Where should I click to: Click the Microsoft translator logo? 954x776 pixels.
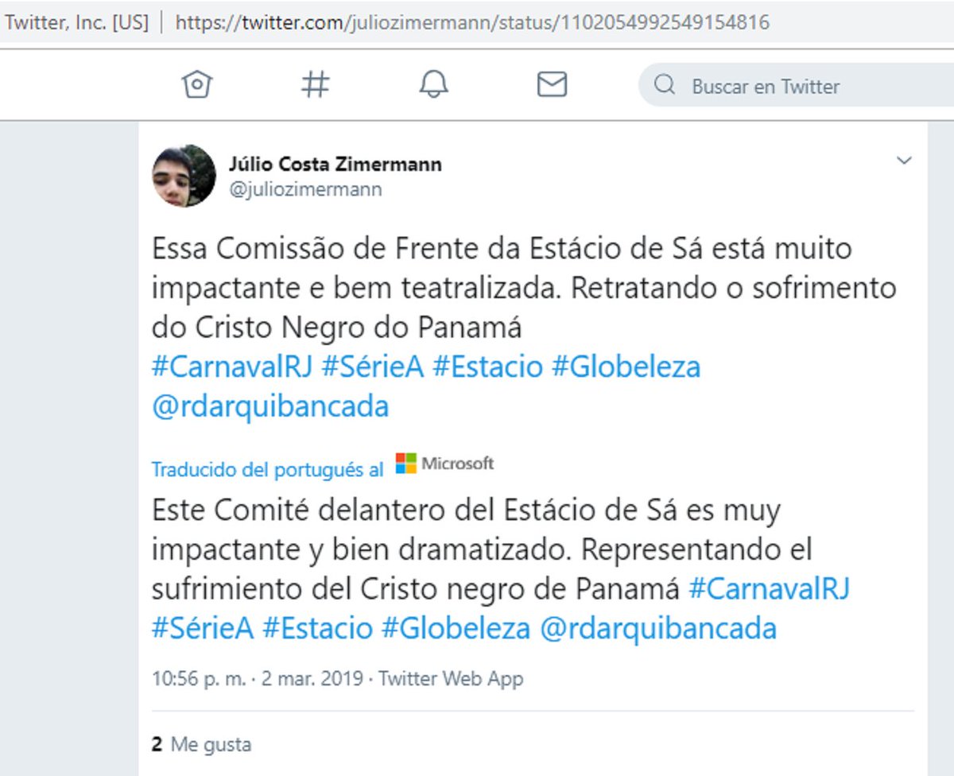click(x=444, y=464)
